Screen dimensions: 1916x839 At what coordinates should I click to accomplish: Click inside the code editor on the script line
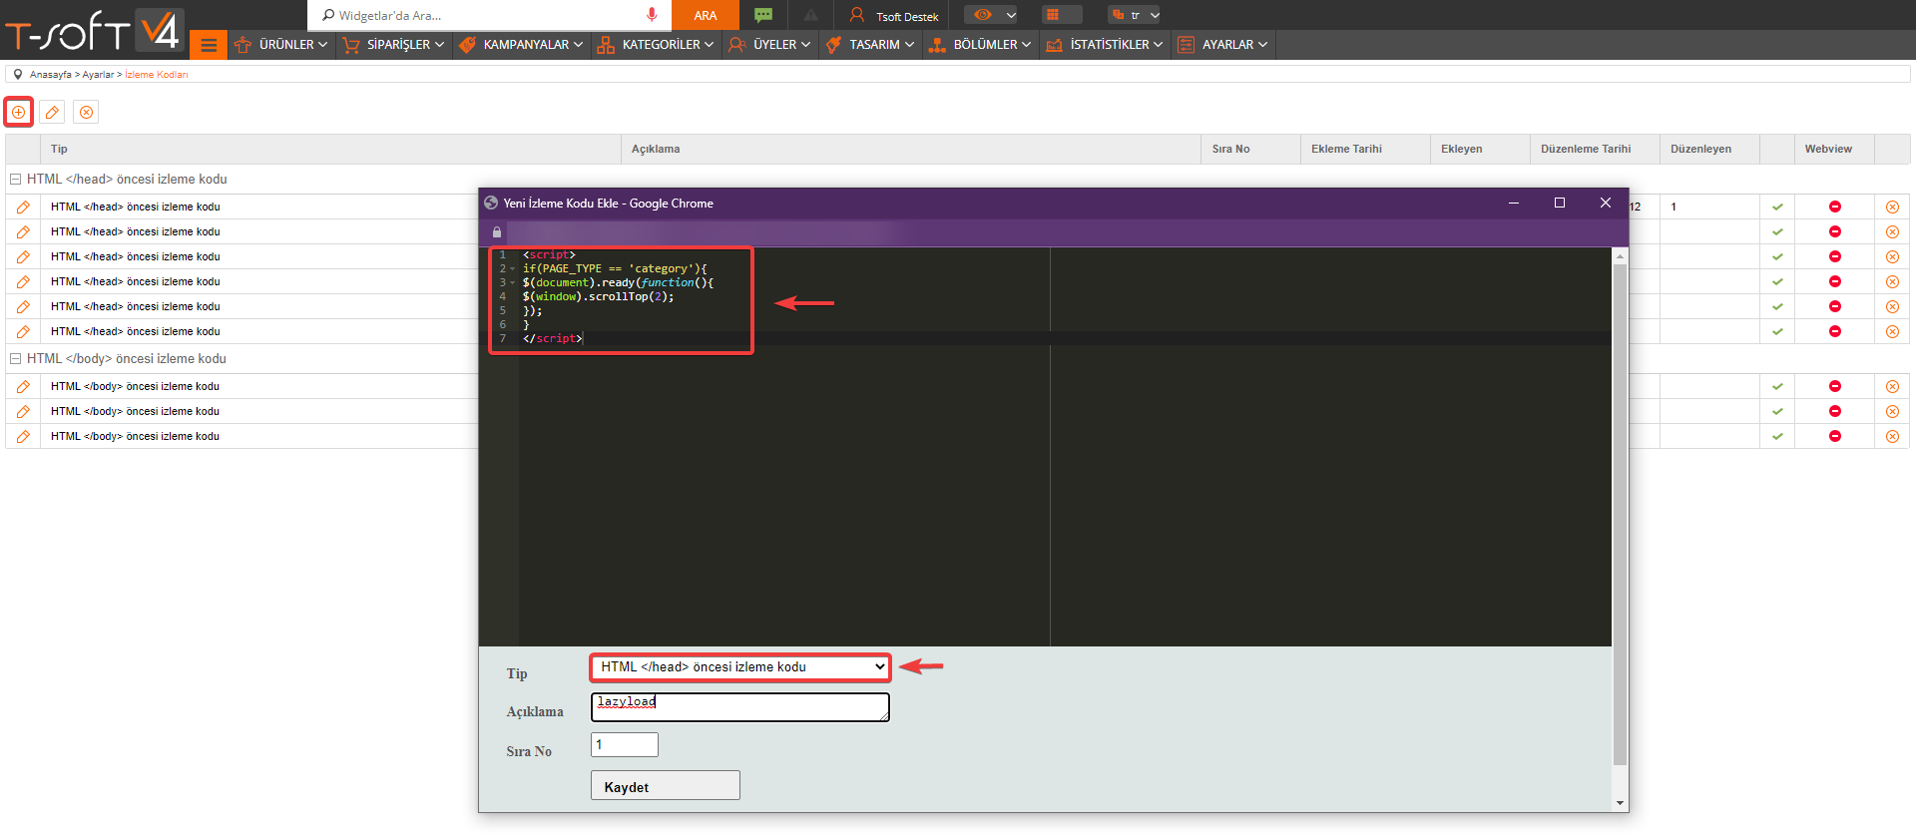[x=549, y=254]
